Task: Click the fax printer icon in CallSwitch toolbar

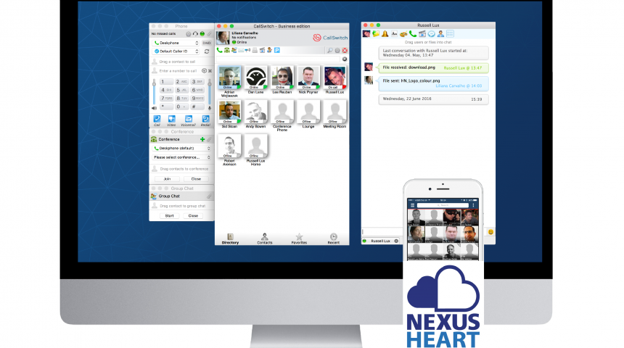Action: pyautogui.click(x=255, y=50)
